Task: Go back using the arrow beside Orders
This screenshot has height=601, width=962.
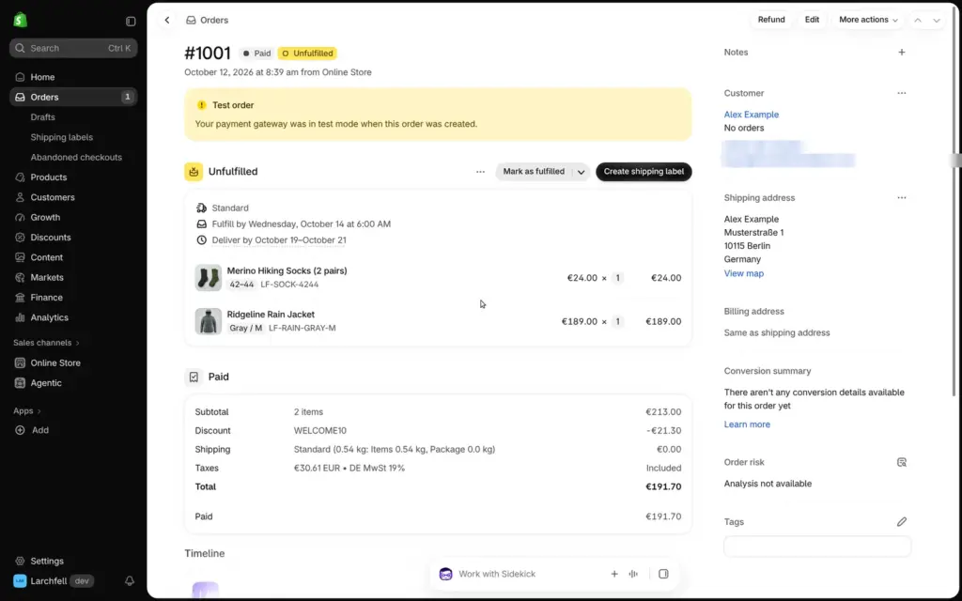Action: [167, 21]
